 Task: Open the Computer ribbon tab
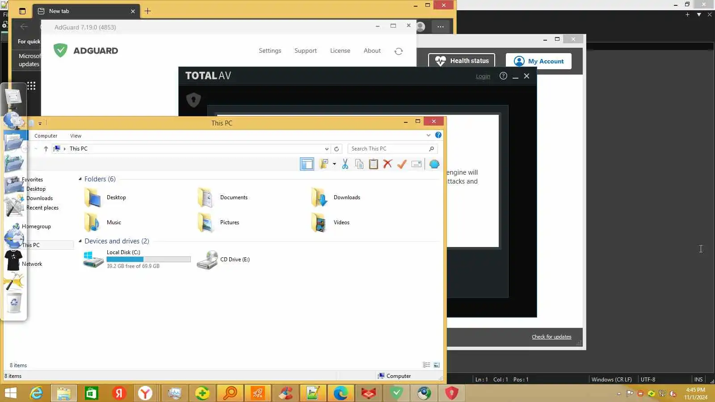coord(46,136)
